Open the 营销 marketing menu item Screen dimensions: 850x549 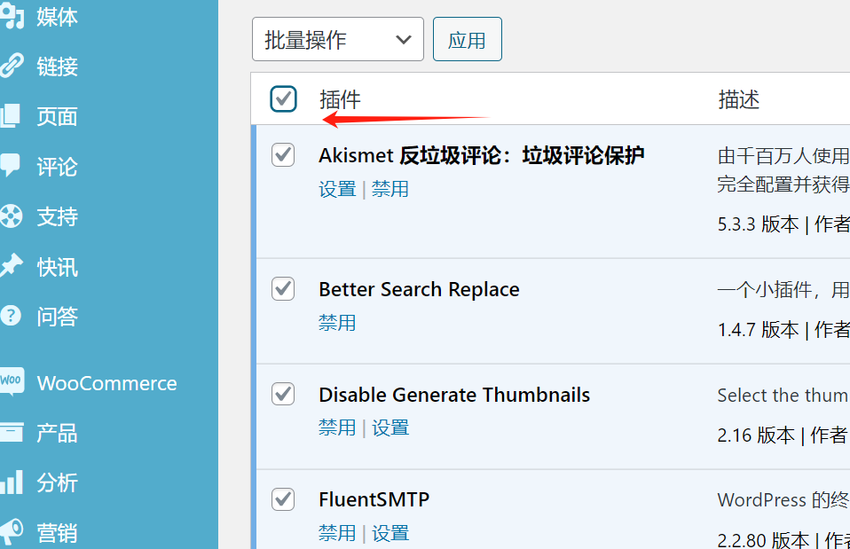[x=57, y=532]
